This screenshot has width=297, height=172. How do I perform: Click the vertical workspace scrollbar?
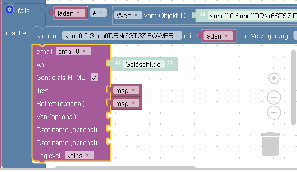(x=293, y=87)
